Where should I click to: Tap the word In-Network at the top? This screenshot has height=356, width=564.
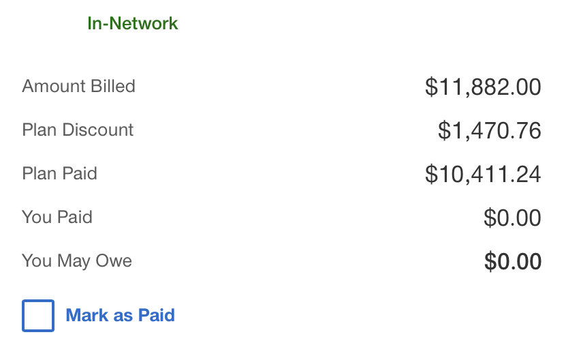point(133,23)
